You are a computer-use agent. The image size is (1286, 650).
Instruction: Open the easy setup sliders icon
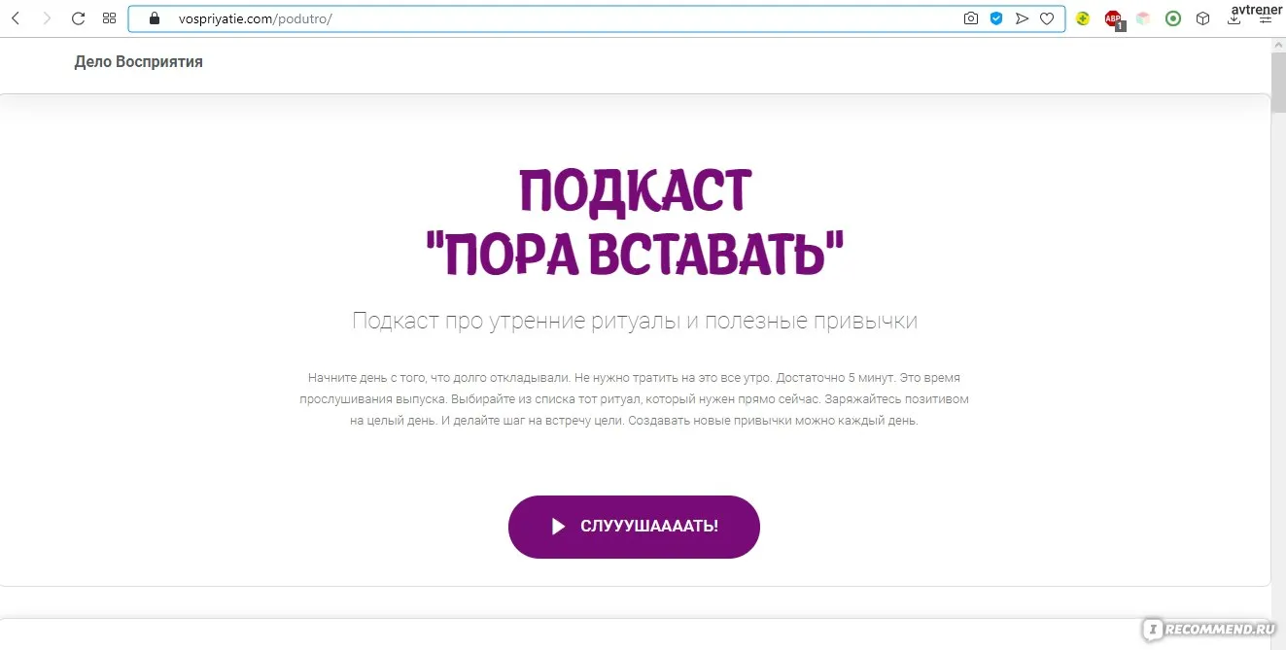pos(1265,18)
